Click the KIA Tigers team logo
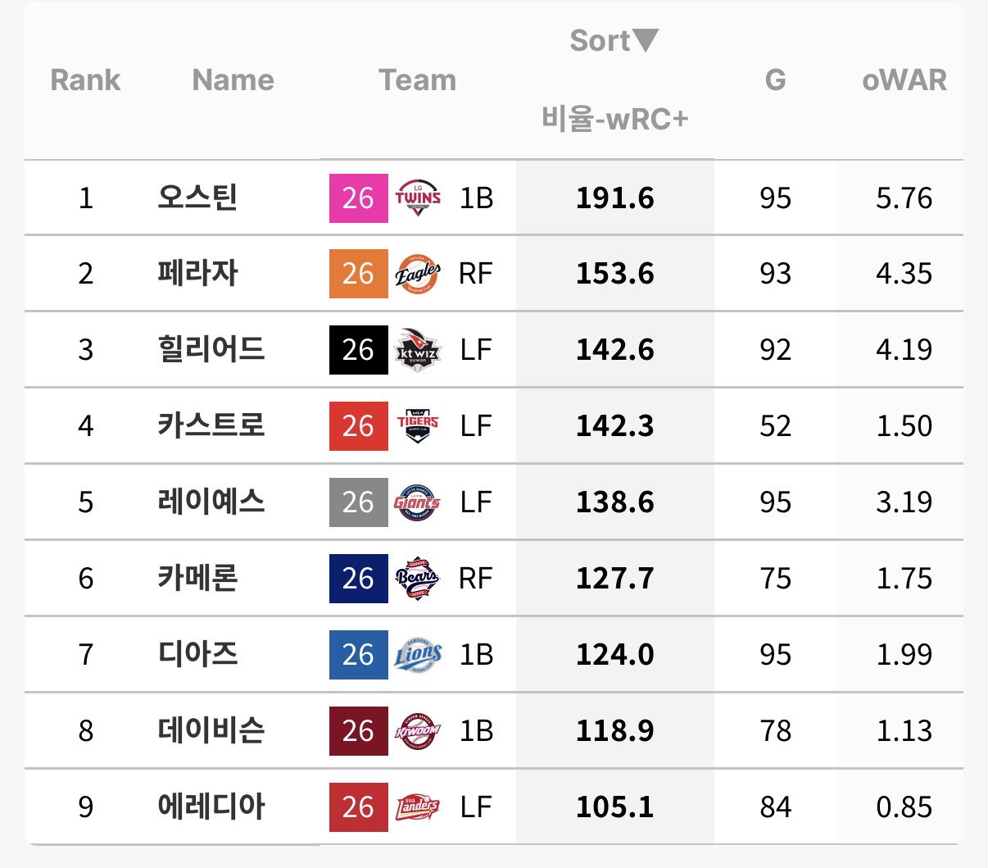 (x=418, y=426)
